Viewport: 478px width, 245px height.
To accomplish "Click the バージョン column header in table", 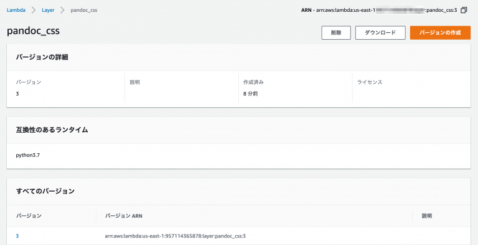I will [29, 216].
